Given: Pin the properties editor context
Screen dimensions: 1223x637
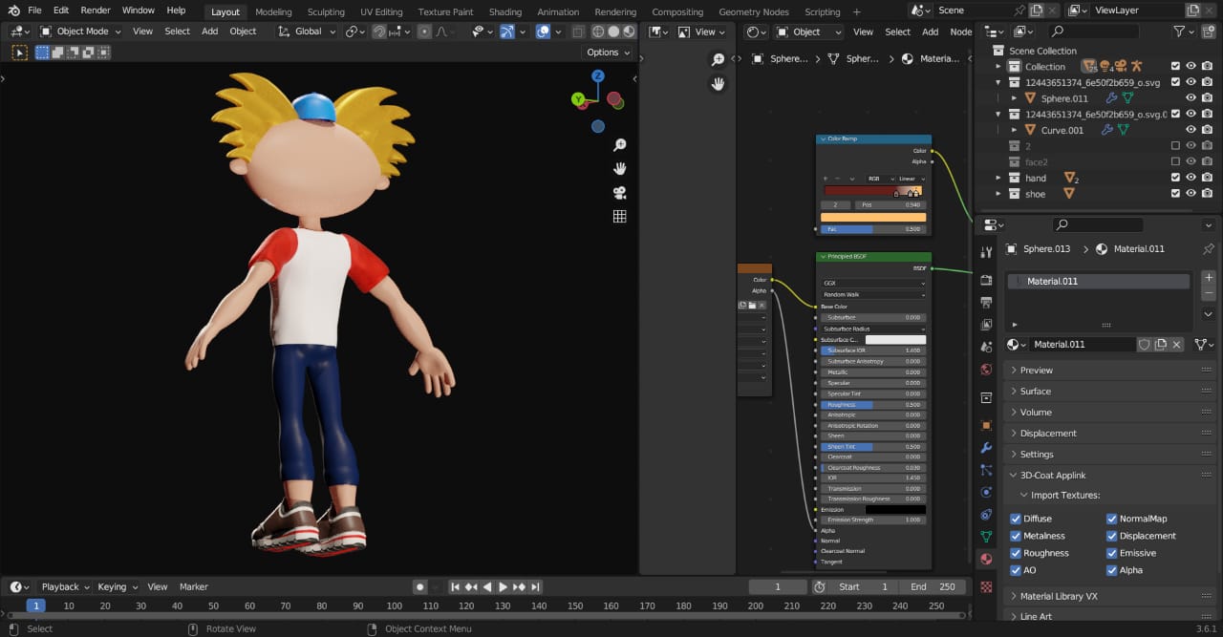Looking at the screenshot, I should coord(1209,249).
